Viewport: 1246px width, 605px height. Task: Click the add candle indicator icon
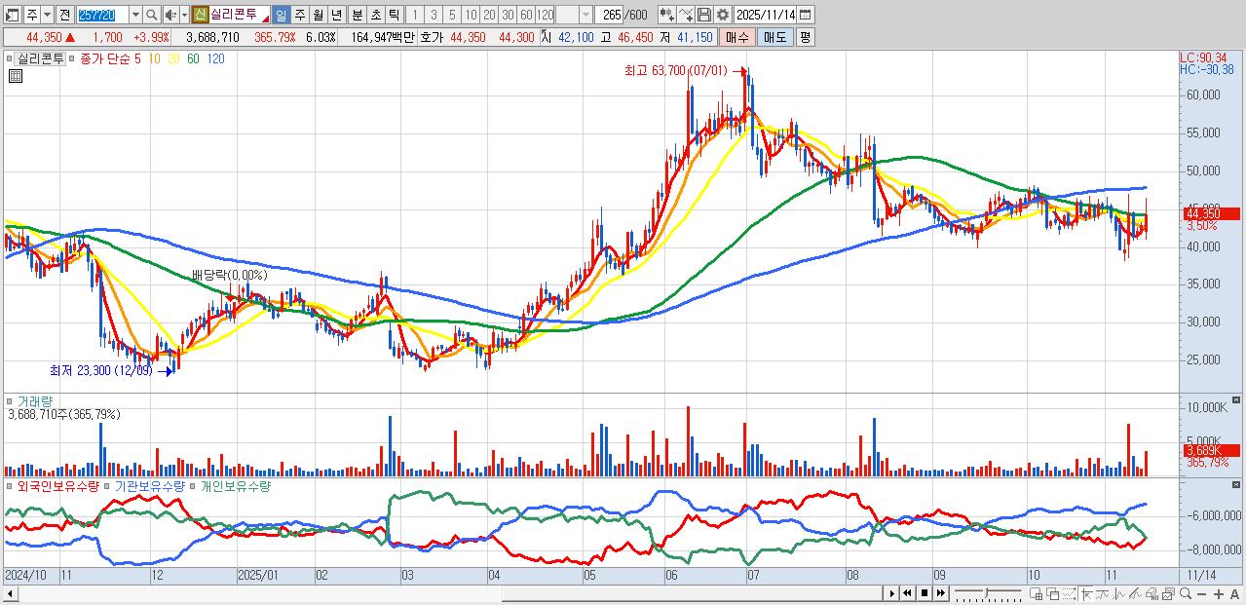[x=666, y=15]
